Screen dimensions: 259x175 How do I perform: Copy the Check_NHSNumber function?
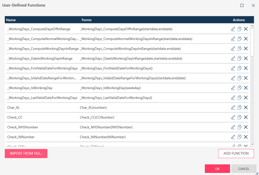click(239, 127)
